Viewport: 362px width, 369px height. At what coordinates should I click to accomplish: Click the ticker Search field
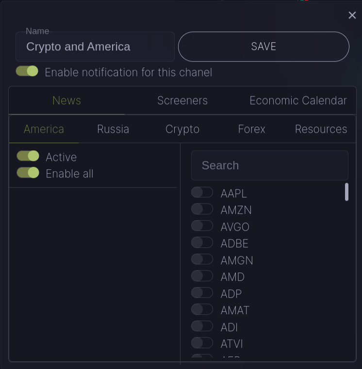point(269,165)
